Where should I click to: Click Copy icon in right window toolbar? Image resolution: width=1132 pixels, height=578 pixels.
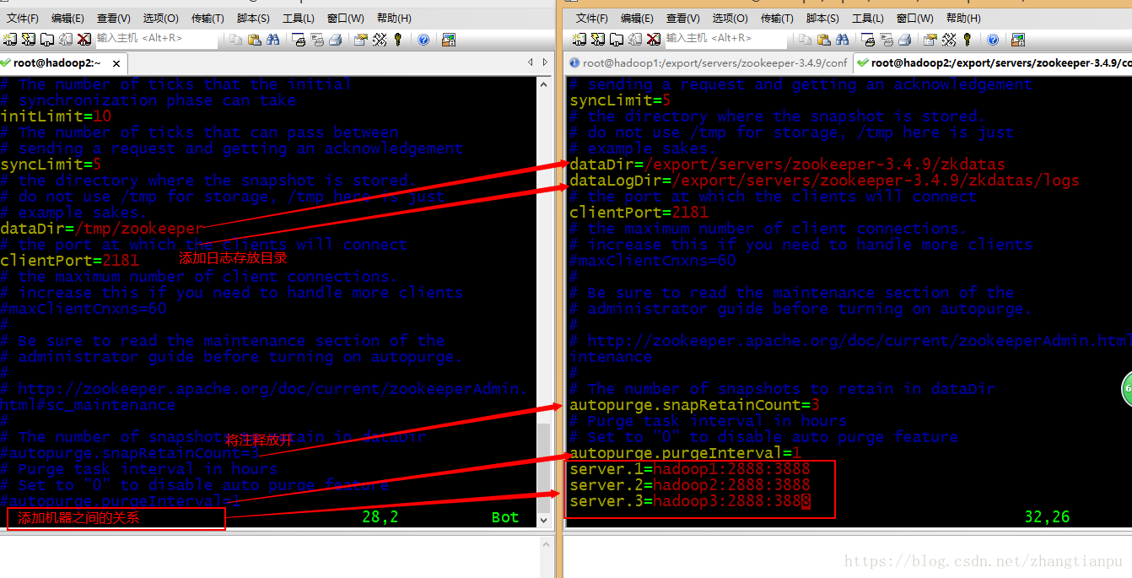coord(806,39)
